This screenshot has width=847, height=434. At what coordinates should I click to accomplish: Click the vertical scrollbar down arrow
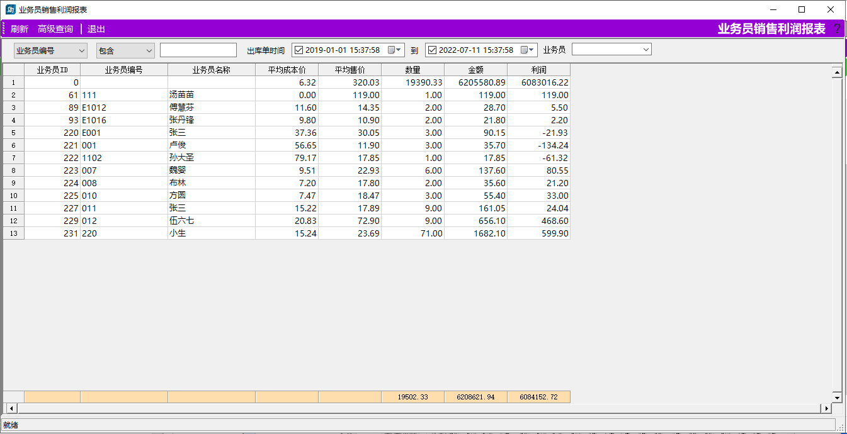pyautogui.click(x=837, y=398)
